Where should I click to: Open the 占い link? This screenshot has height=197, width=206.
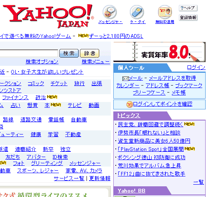15,105
